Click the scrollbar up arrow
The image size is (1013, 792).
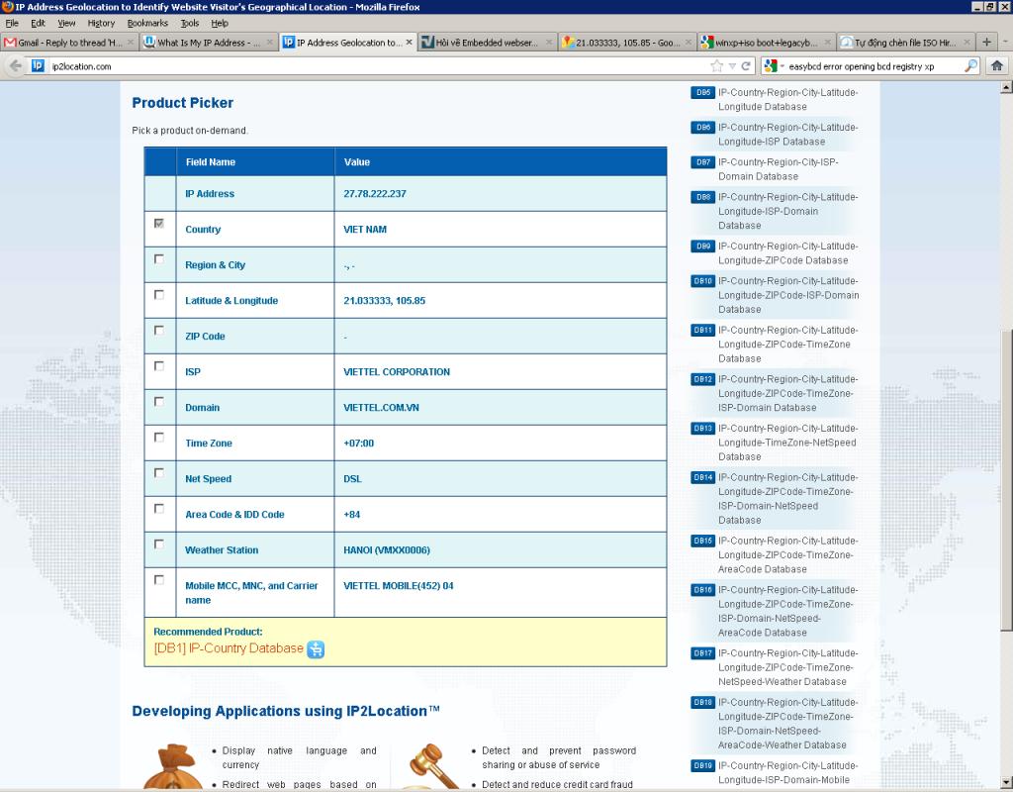pyautogui.click(x=1006, y=88)
